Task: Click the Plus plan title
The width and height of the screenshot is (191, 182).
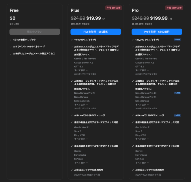Action: pyautogui.click(x=75, y=10)
